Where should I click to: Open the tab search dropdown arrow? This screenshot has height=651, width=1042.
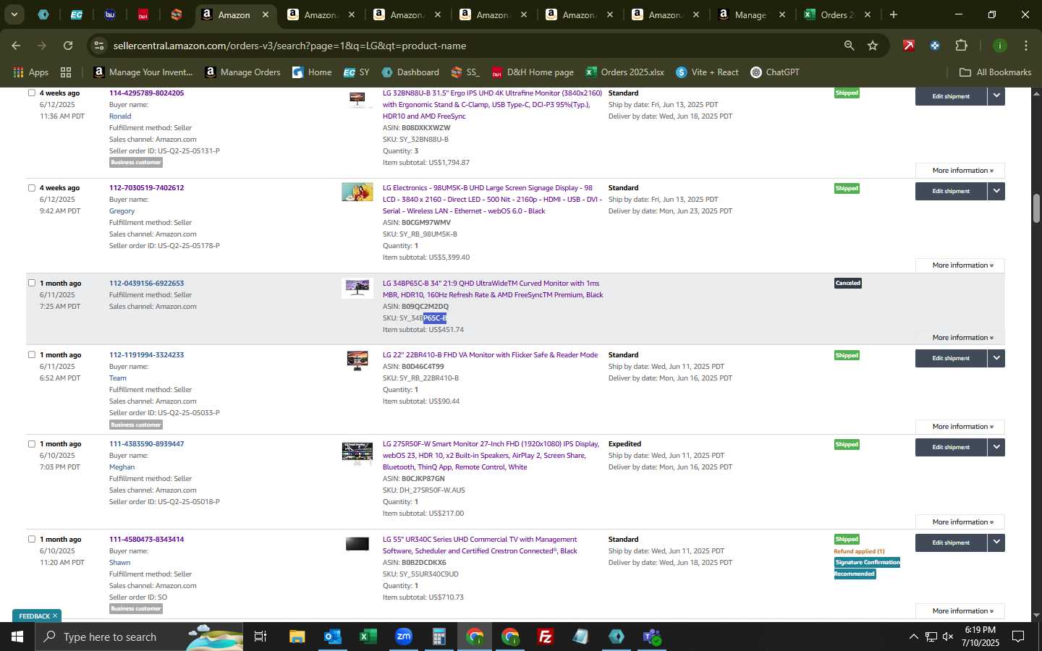point(14,14)
